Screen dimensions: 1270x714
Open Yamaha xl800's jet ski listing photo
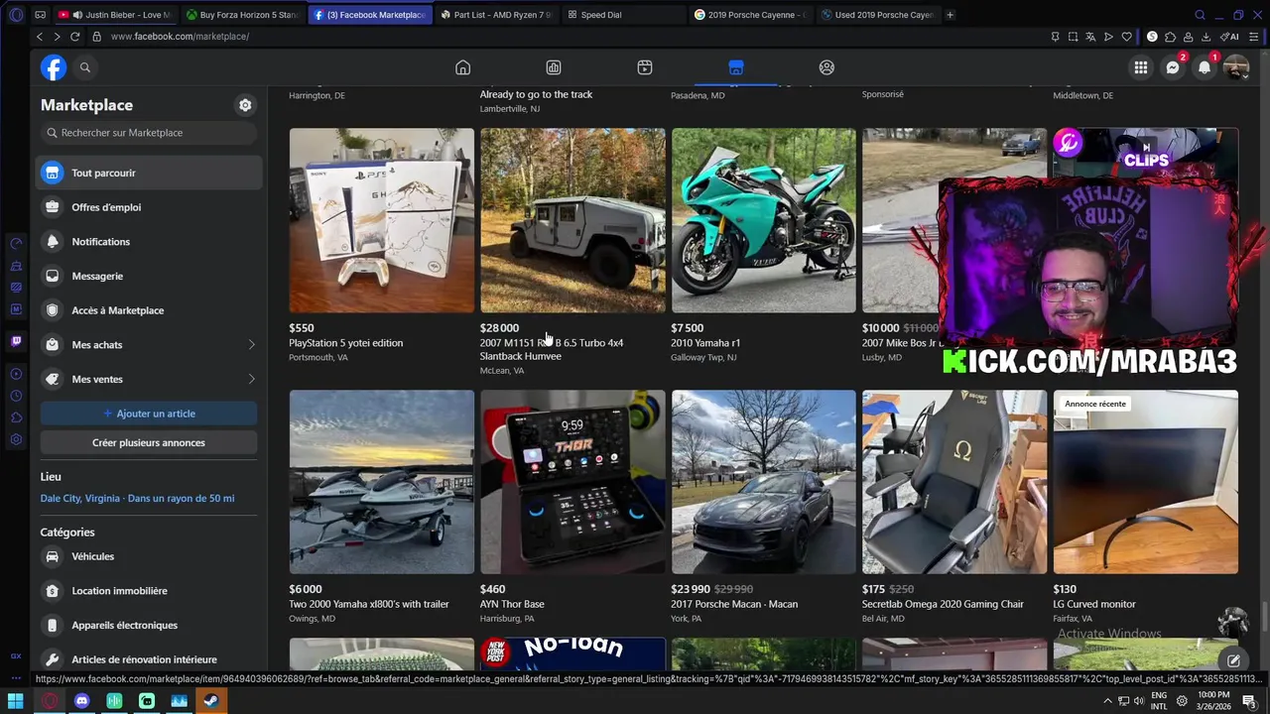[382, 482]
